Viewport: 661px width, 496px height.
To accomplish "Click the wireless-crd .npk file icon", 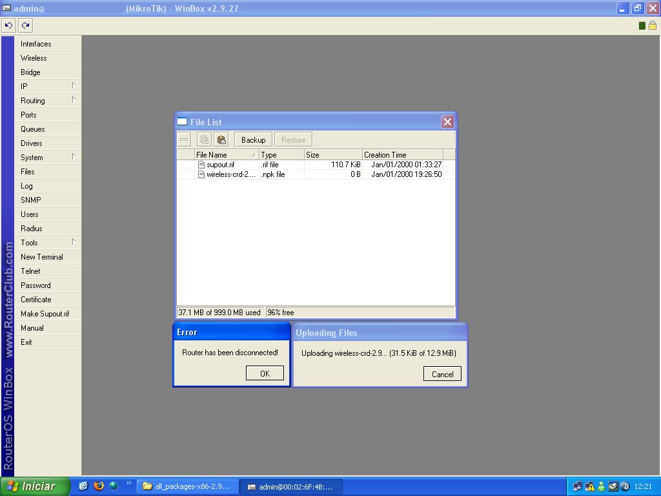I will 201,174.
